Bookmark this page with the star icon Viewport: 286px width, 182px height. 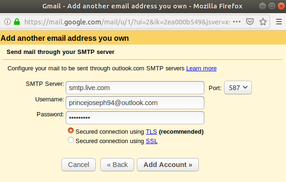point(263,22)
